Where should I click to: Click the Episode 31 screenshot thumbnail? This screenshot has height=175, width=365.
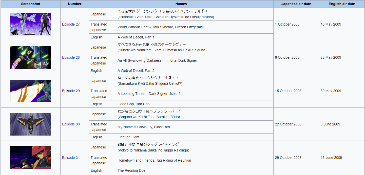tap(31, 157)
